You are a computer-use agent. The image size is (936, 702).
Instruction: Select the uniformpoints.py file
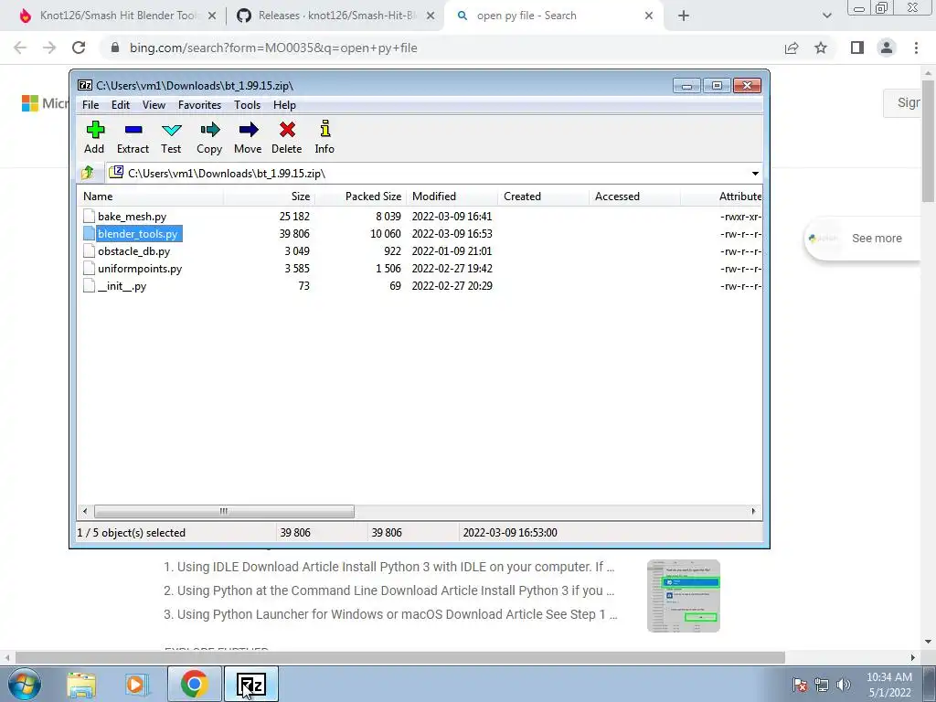tap(140, 269)
